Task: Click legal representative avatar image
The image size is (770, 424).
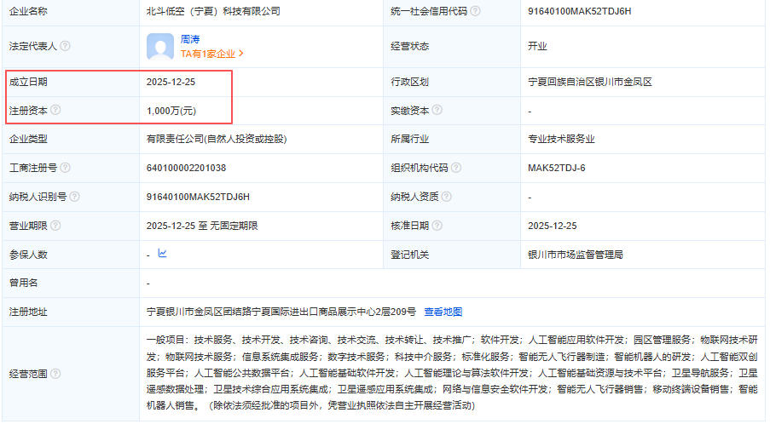Action: (160, 47)
